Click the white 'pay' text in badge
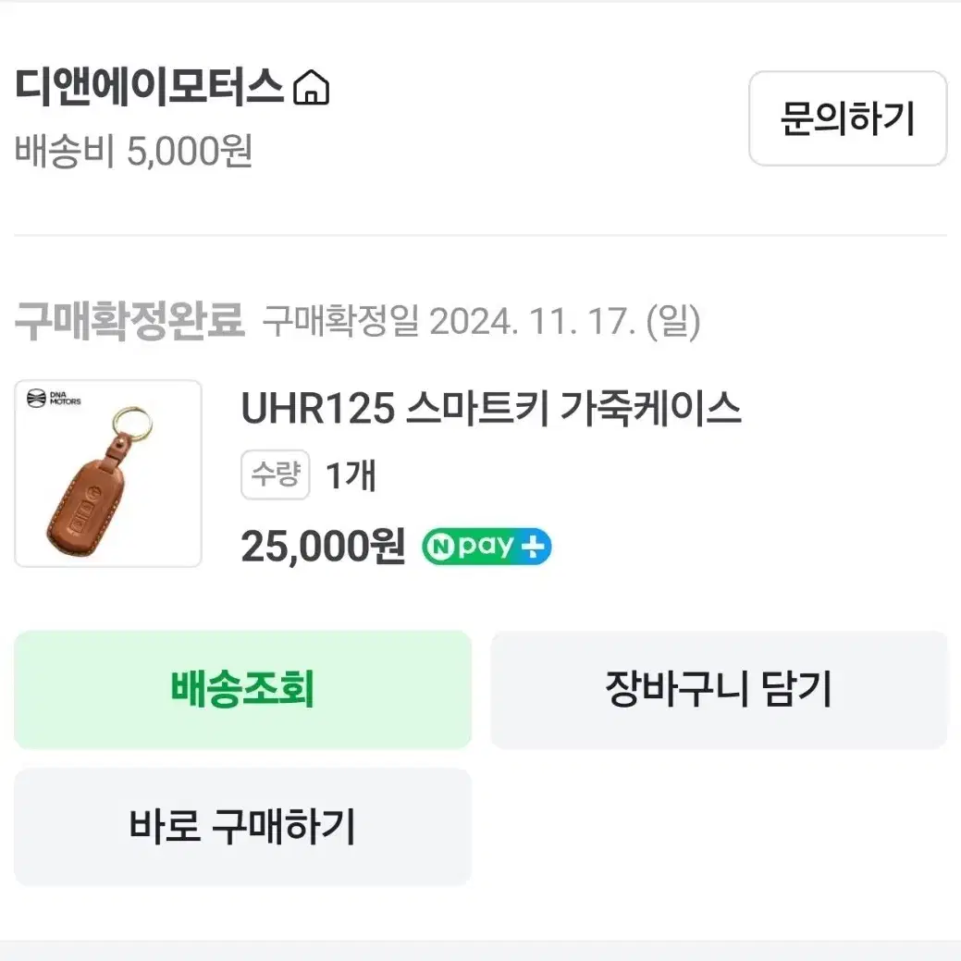The height and width of the screenshot is (961, 961). point(484,548)
